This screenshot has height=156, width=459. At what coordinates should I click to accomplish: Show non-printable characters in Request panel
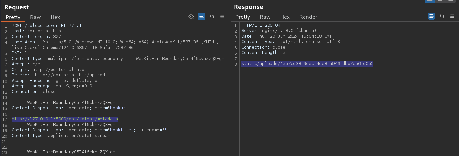212,17
